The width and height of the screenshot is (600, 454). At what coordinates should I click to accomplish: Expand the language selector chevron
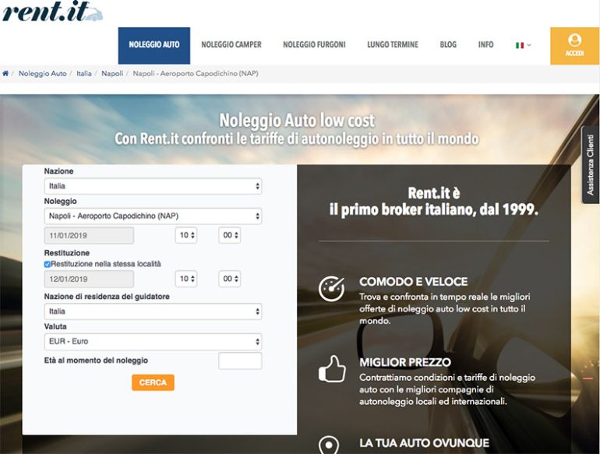point(529,45)
